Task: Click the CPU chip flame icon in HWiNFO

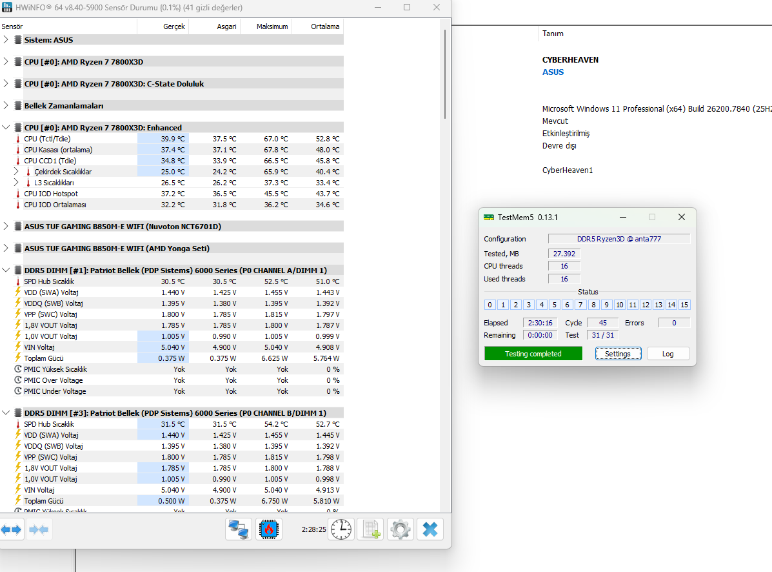Action: click(x=269, y=529)
